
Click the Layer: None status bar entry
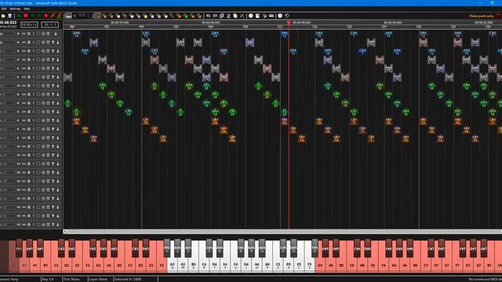97,280
